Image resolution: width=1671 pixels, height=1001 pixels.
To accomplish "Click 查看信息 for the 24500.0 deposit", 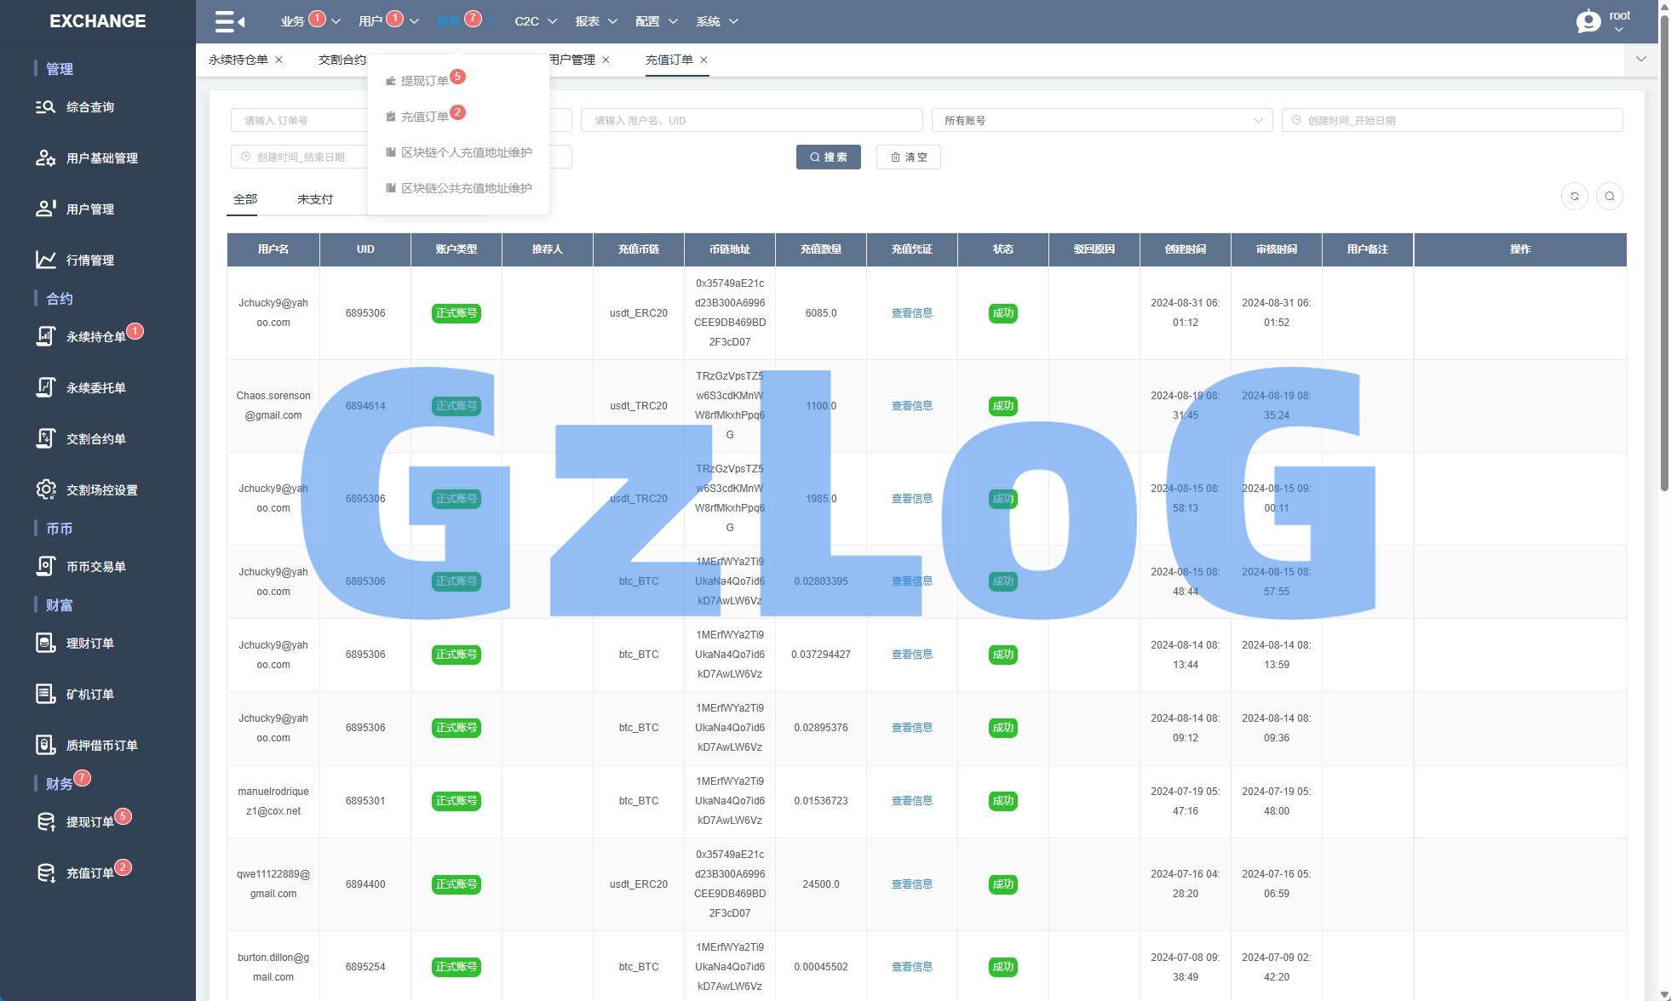I will pos(912,884).
